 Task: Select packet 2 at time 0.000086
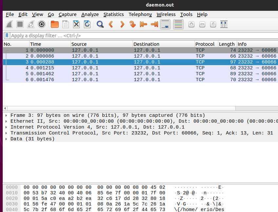point(140,56)
